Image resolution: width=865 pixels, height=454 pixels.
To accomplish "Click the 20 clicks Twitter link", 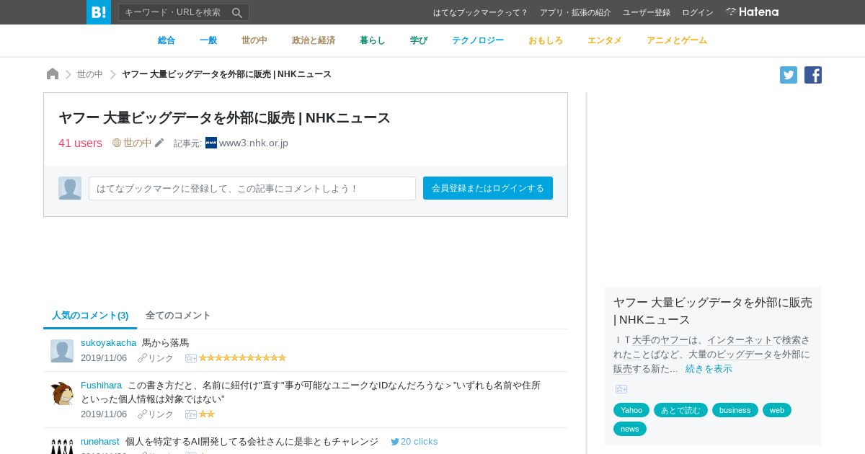I will point(414,441).
